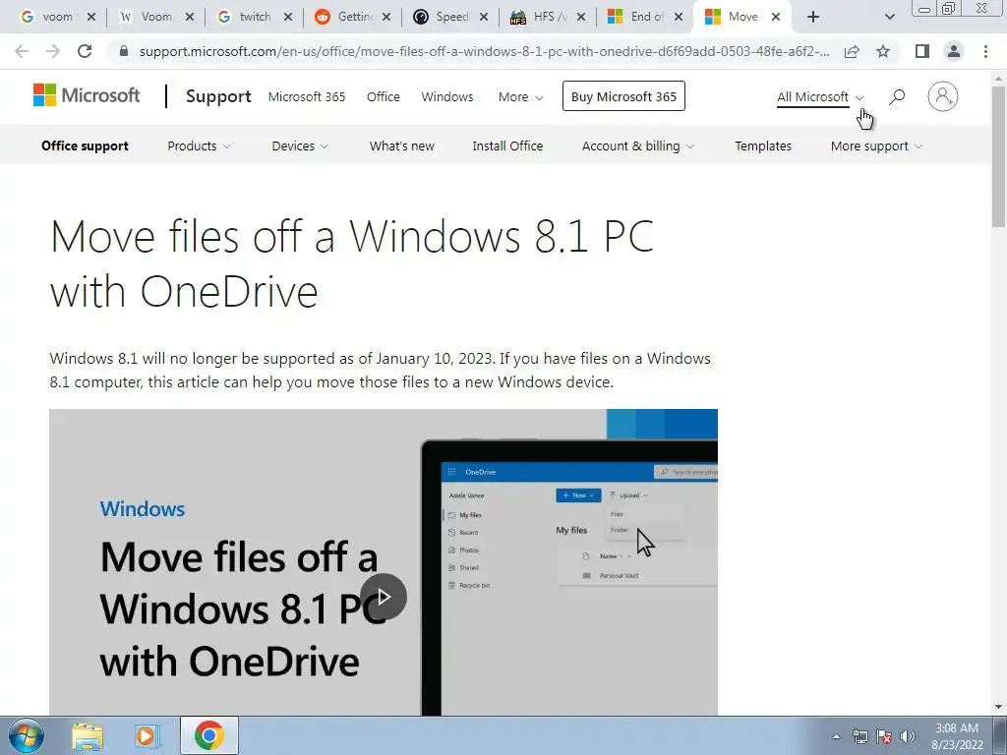The width and height of the screenshot is (1007, 755).
Task: Click the padlock site info icon
Action: click(124, 51)
